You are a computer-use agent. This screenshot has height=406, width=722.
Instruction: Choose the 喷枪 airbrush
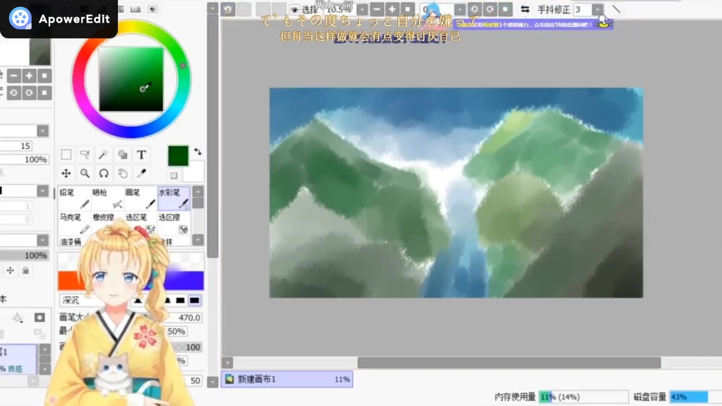[x=108, y=198]
